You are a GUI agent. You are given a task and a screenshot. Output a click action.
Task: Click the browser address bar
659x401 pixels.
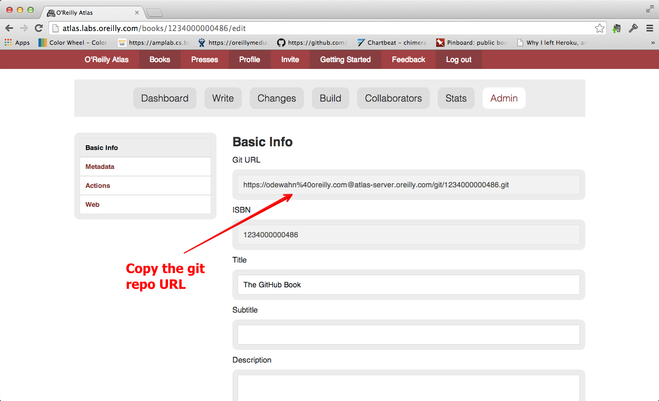coord(327,28)
